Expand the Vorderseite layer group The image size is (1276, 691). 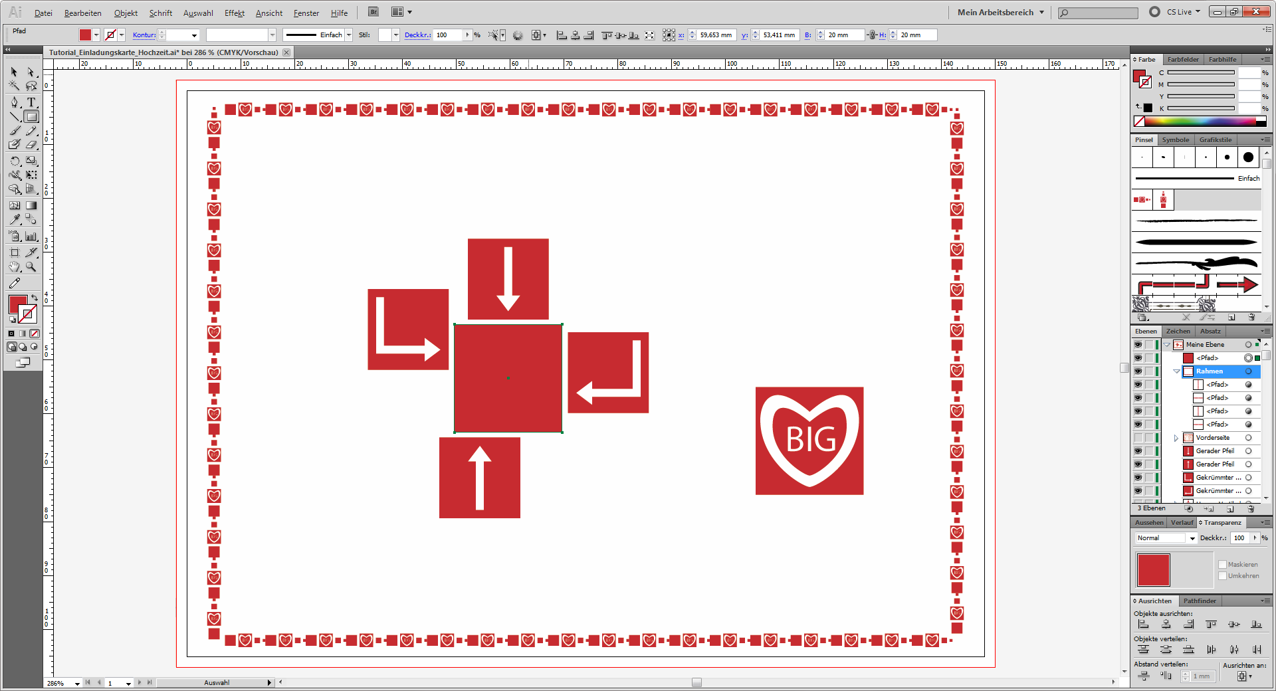pyautogui.click(x=1176, y=438)
